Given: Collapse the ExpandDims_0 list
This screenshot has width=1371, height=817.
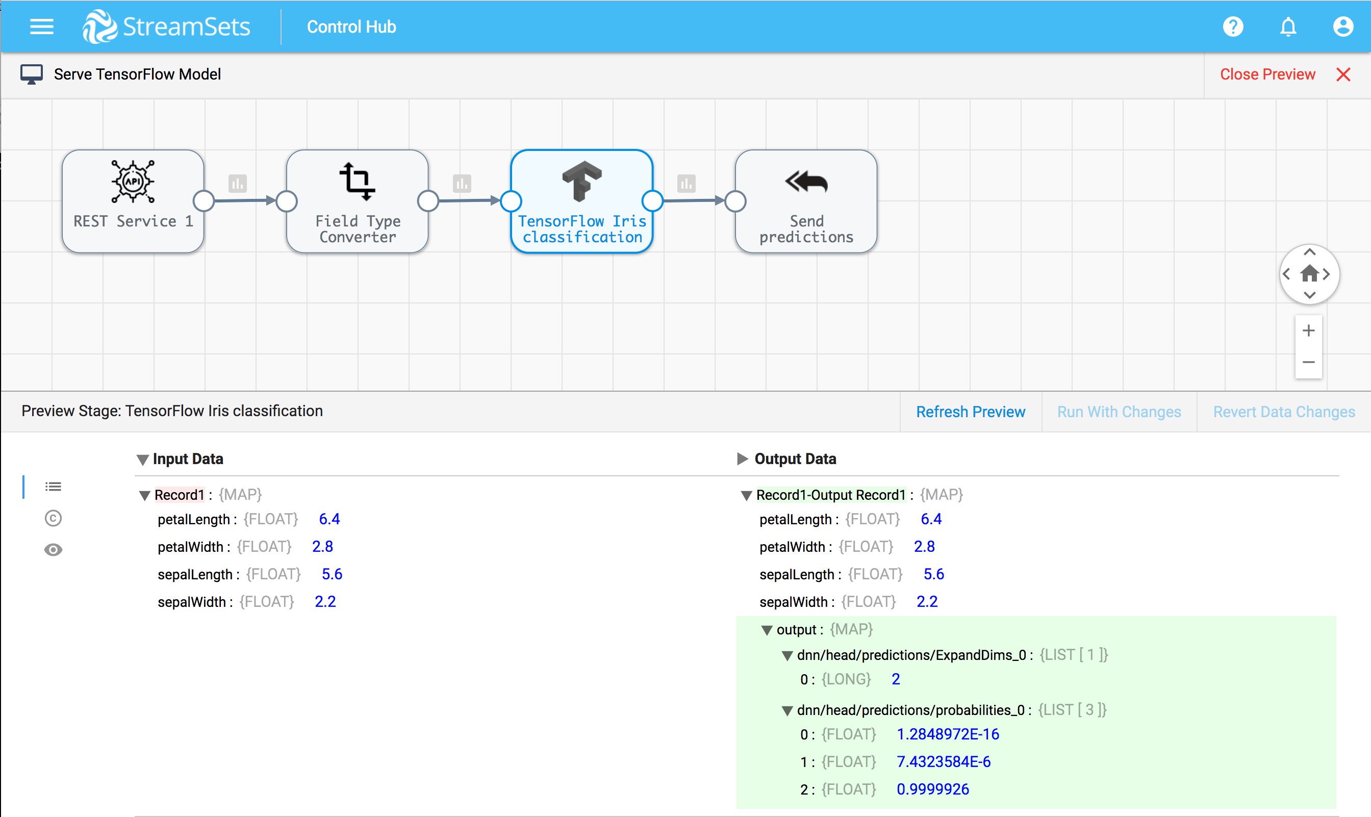Looking at the screenshot, I should coord(788,656).
